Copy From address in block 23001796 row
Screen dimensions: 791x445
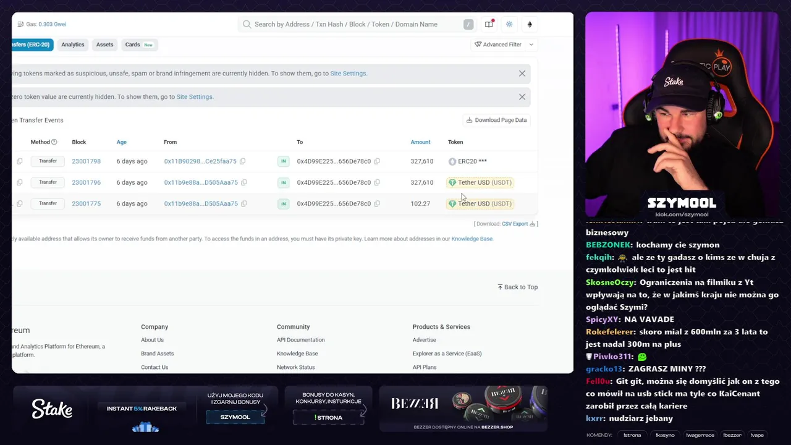243,182
